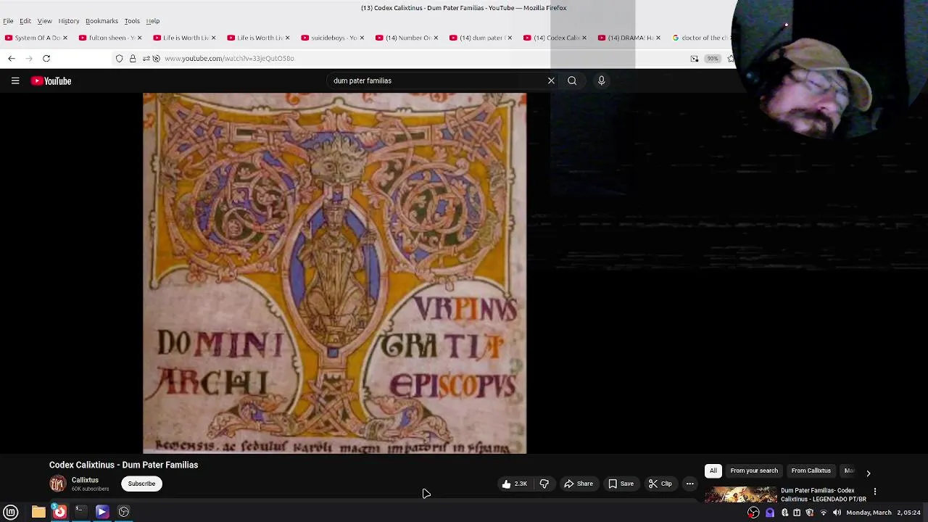Open Picture-in-Picture from the address bar
This screenshot has height=522, width=928.
695,58
